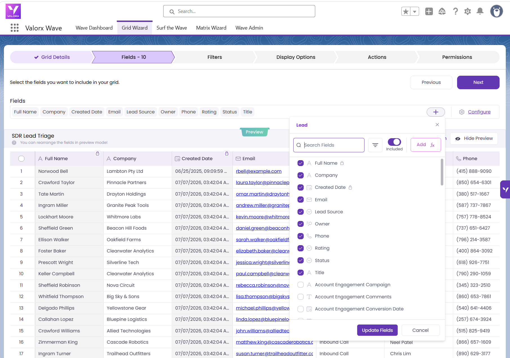Click the filter icon beside Search Fields
Image resolution: width=510 pixels, height=358 pixels.
pos(375,145)
